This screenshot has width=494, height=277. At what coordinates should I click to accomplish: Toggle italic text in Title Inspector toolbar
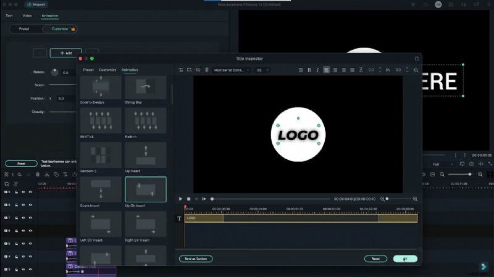[317, 70]
